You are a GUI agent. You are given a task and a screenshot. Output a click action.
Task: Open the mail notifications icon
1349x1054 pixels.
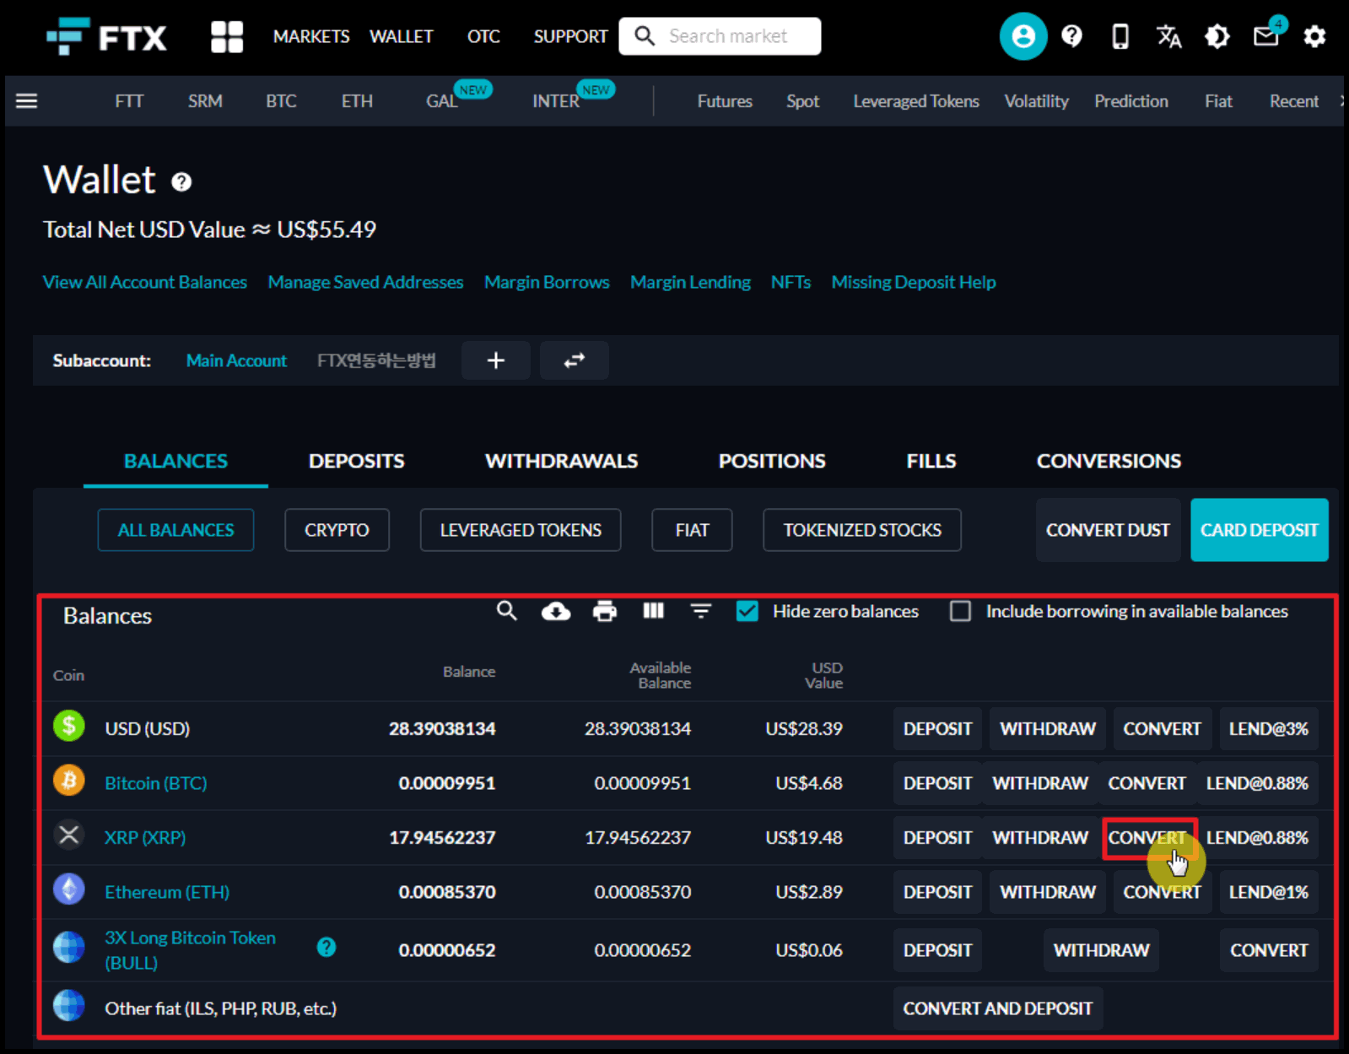[x=1265, y=36]
